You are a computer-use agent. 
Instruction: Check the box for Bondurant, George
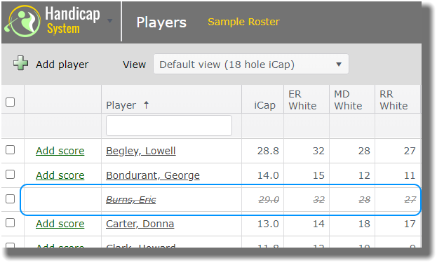(x=11, y=175)
